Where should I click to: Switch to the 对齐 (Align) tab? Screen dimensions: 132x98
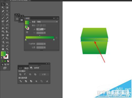click(x=21, y=68)
